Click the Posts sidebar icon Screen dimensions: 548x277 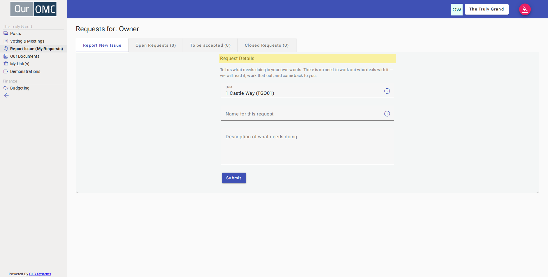point(6,34)
